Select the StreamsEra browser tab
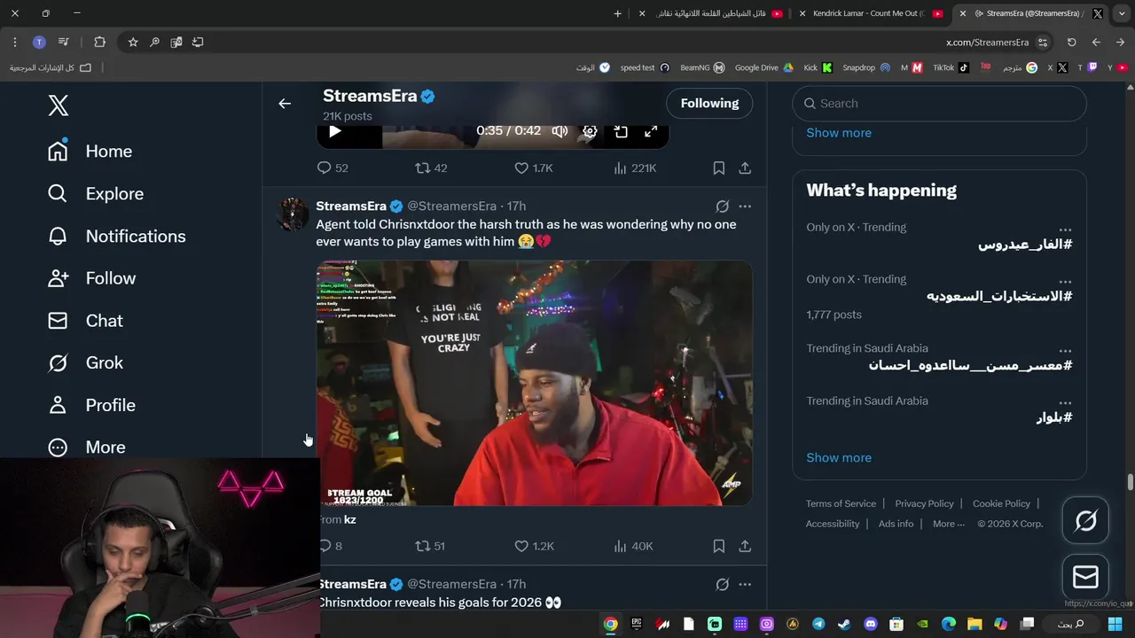 coord(1029,13)
